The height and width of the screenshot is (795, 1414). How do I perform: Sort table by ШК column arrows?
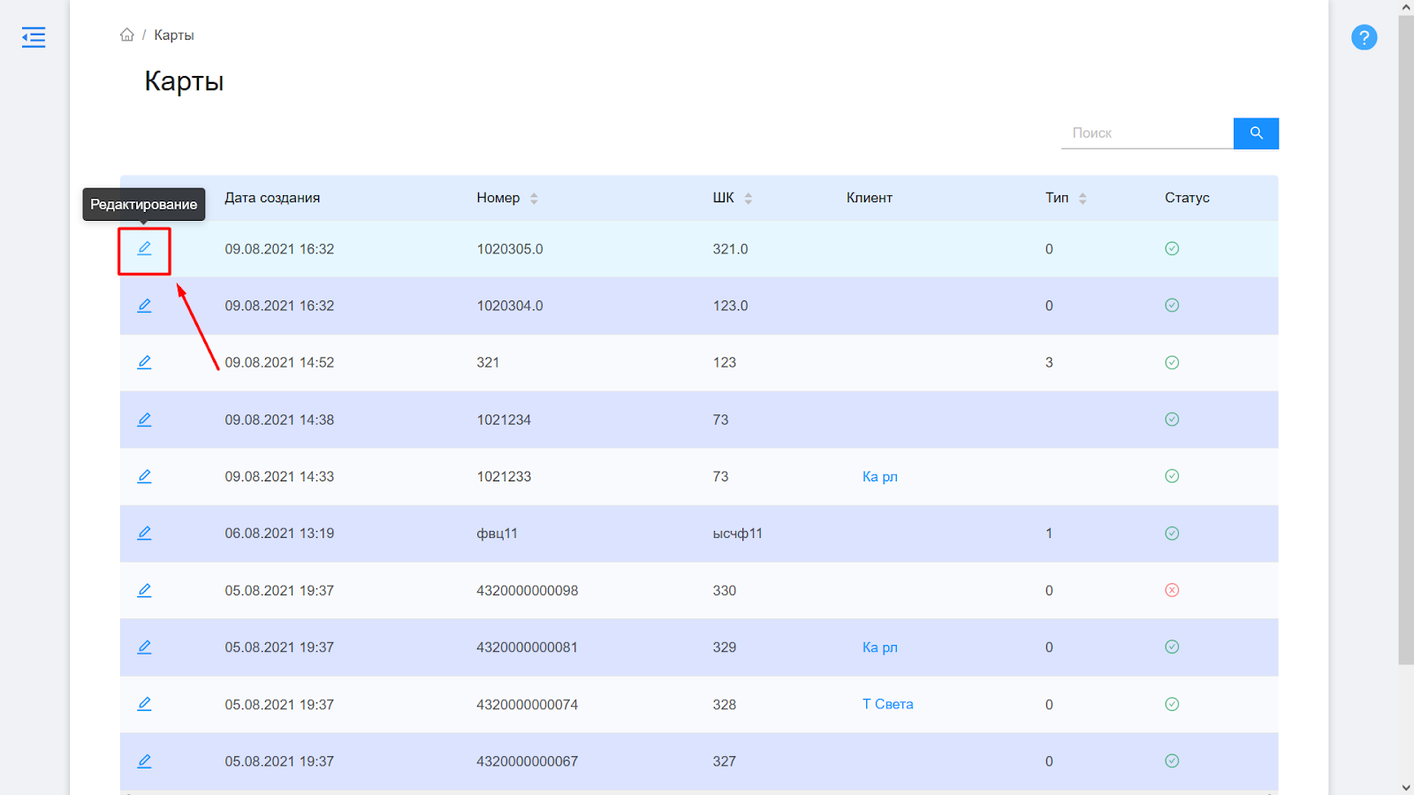click(x=749, y=199)
